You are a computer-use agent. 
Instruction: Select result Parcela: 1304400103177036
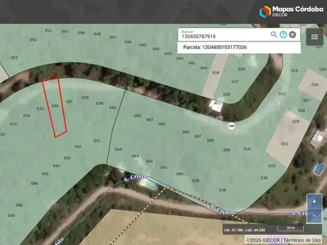(x=239, y=47)
